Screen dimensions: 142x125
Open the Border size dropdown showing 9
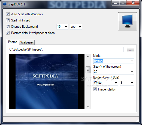pos(127,83)
